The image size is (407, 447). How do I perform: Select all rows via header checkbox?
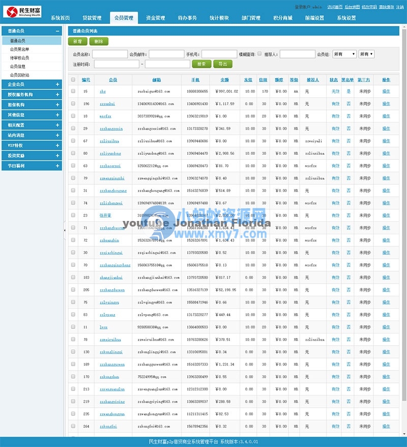(x=72, y=80)
